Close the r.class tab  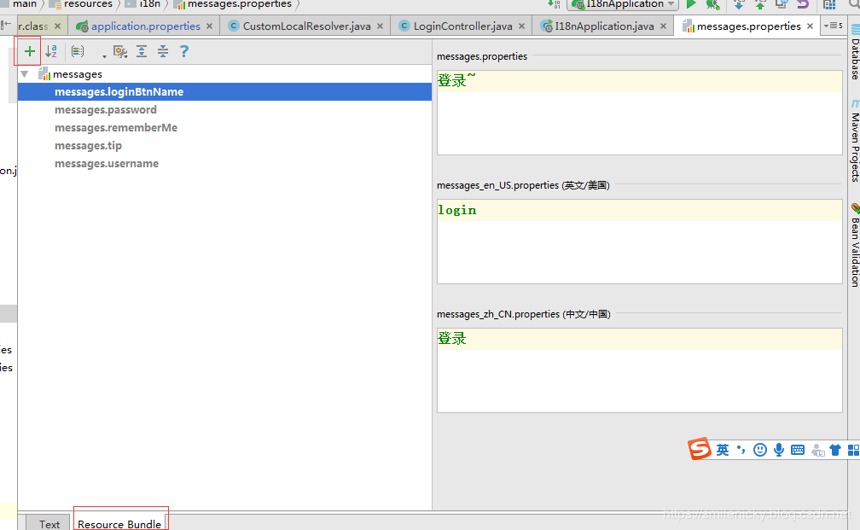pos(58,26)
